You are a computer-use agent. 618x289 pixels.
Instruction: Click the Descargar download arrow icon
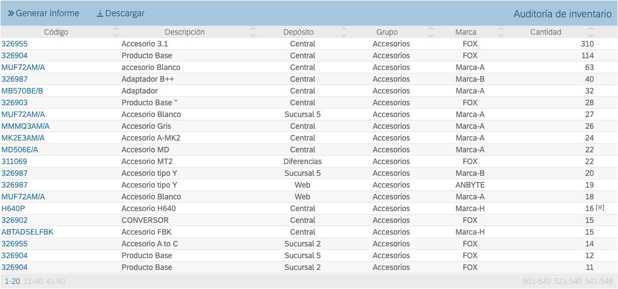(x=100, y=13)
